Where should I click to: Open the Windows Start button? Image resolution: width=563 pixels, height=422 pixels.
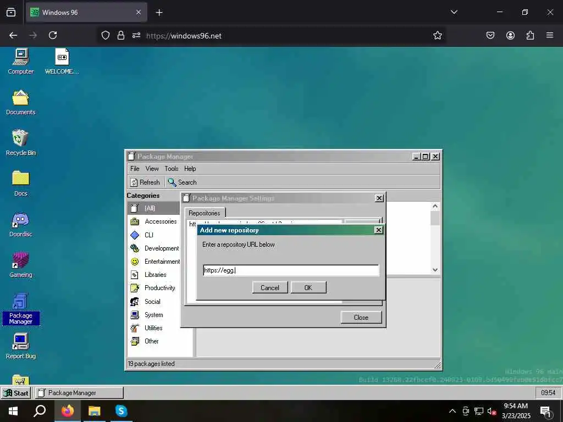(x=13, y=411)
